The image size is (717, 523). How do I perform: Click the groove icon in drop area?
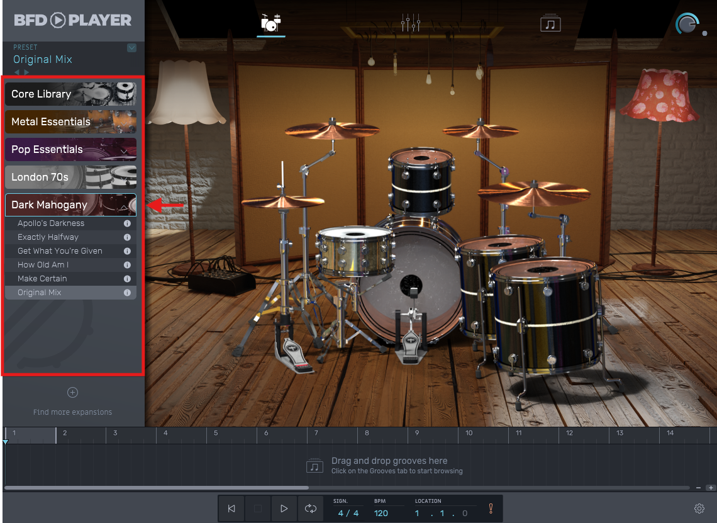click(x=314, y=466)
